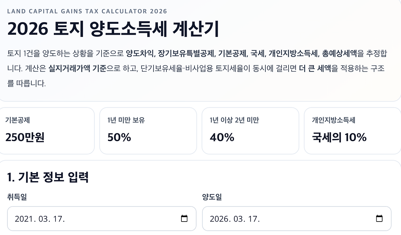This screenshot has height=235, width=401.
Task: Select the 개인지방소득세 국세의 10% card
Action: pos(352,130)
